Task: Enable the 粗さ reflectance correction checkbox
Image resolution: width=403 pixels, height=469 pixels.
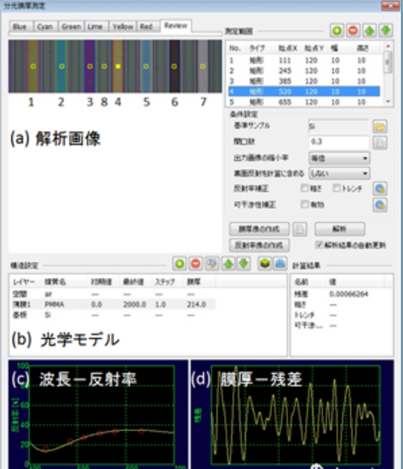Action: point(305,188)
